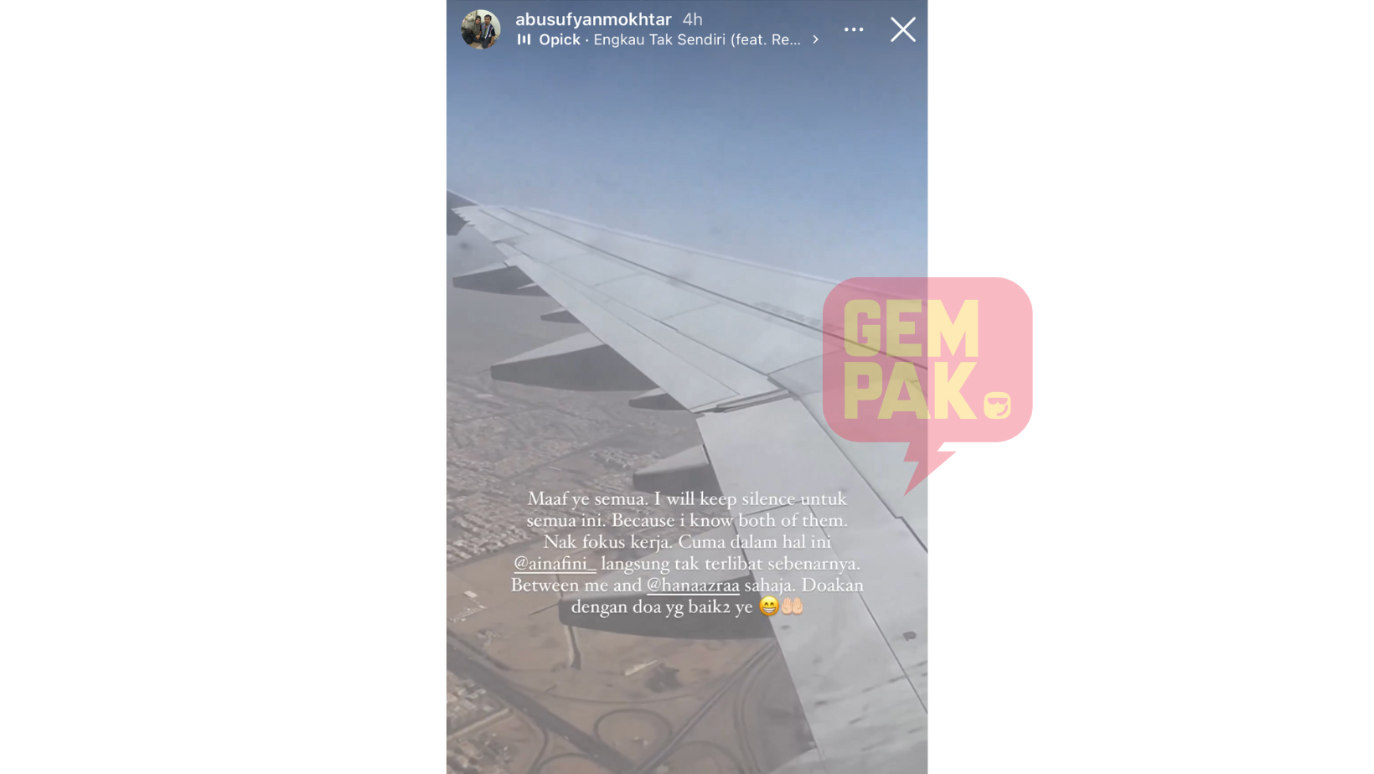Open the @ainafini_ mention
The image size is (1374, 774).
click(x=555, y=563)
